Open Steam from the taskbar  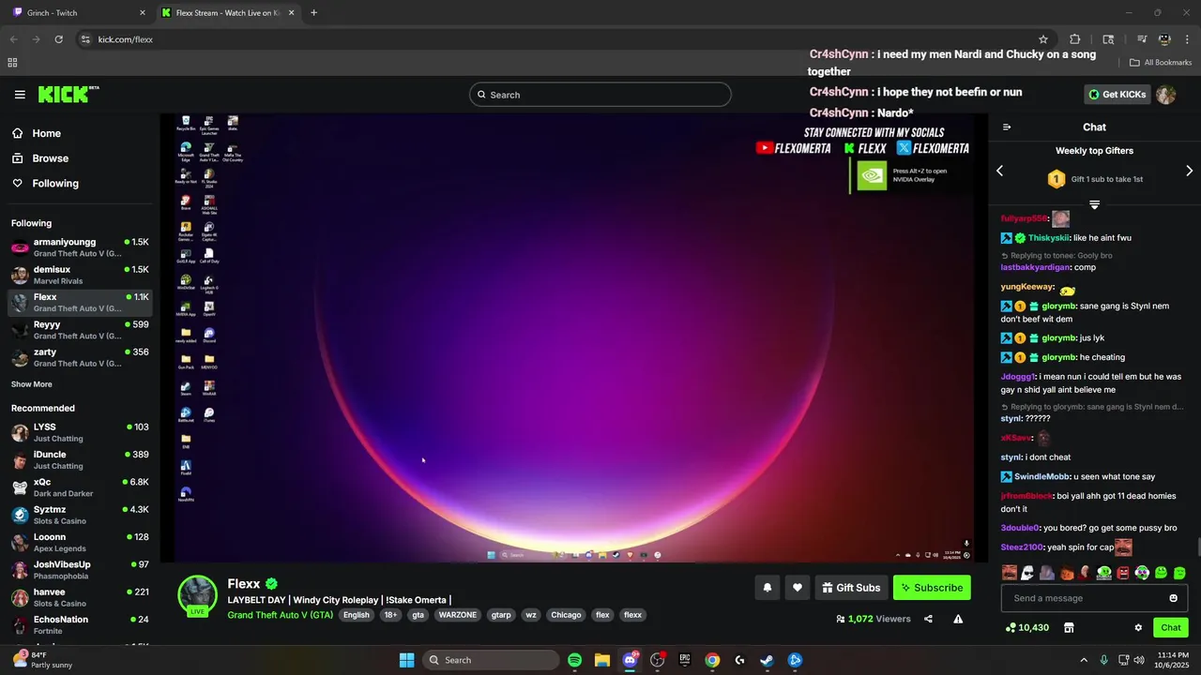pyautogui.click(x=767, y=660)
